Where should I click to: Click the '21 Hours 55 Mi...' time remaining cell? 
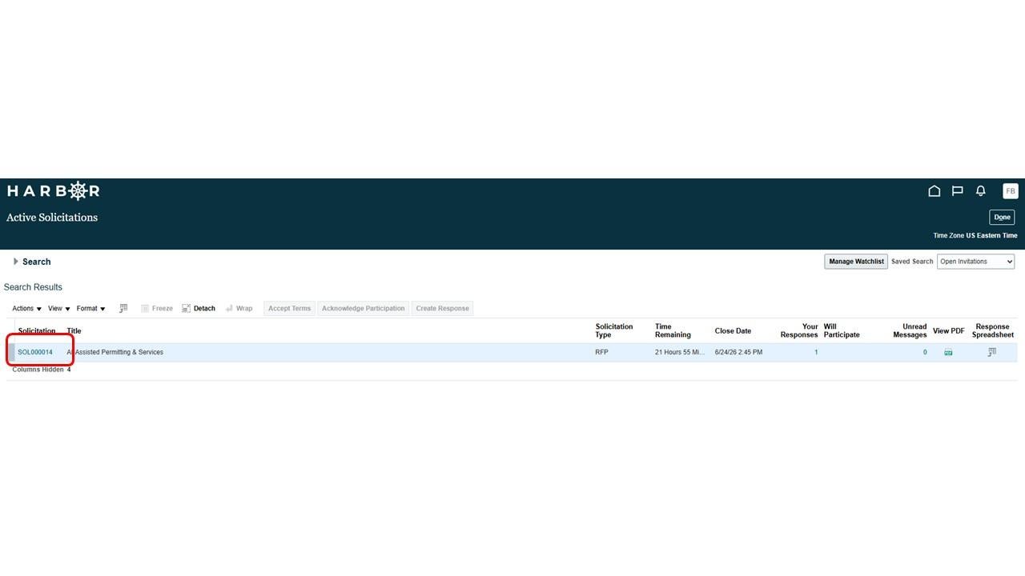(x=681, y=352)
